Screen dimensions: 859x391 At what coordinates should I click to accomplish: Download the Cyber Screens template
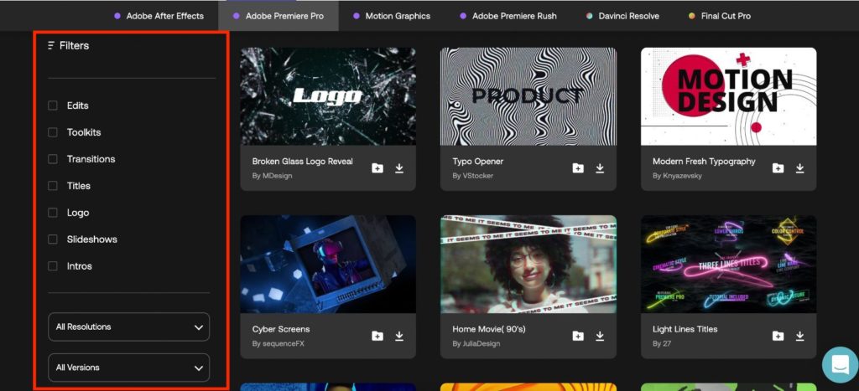[x=399, y=336]
